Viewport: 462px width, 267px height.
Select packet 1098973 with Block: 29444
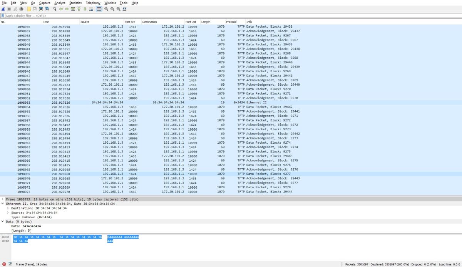231,192
